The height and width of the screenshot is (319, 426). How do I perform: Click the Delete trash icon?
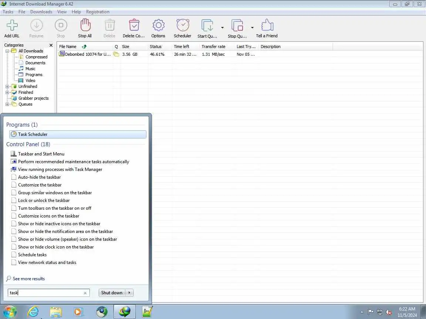[109, 25]
